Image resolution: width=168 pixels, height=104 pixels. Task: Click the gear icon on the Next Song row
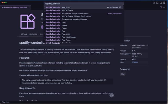pos(120,7)
